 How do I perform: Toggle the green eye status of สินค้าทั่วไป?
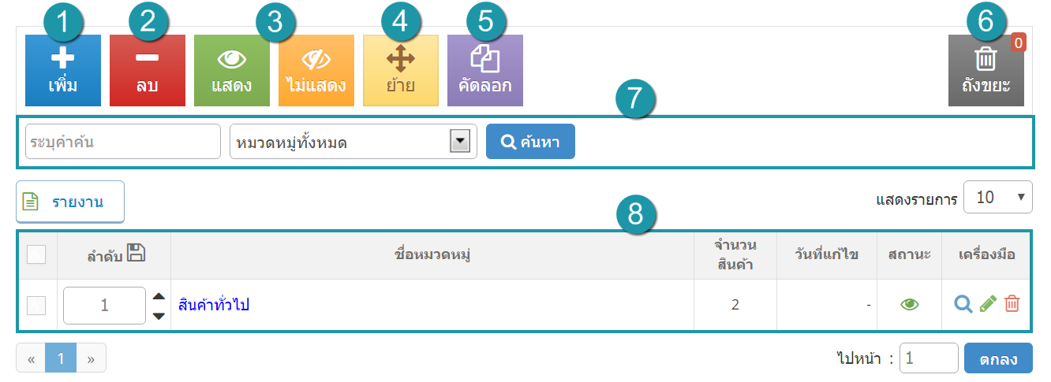click(x=910, y=305)
